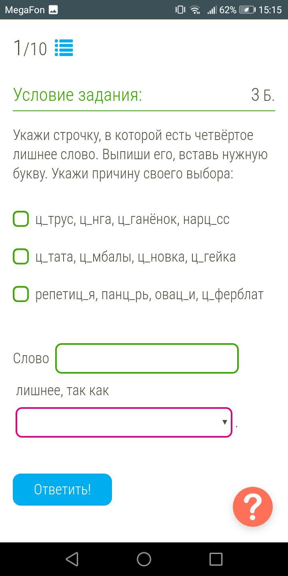Tap the Условие задания heading

[78, 95]
